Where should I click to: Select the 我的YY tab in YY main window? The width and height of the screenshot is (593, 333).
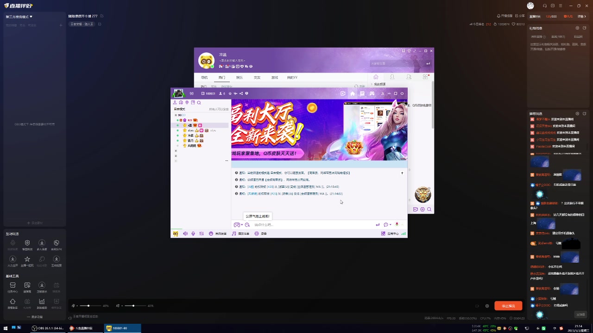click(292, 78)
